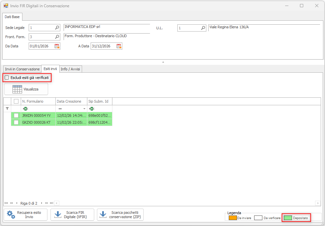Tick the checkbox for row GKZXD 000026 KT

point(16,122)
